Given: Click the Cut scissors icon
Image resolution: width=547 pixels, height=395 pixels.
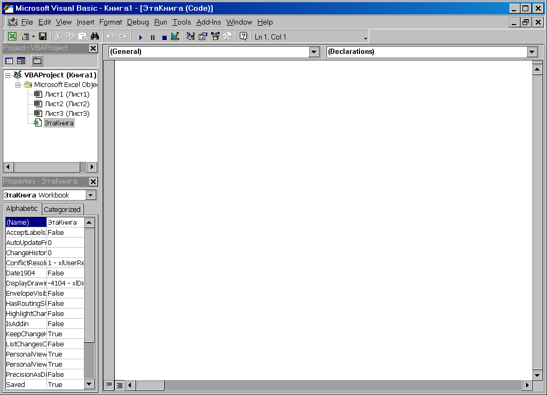Looking at the screenshot, I should tap(58, 36).
